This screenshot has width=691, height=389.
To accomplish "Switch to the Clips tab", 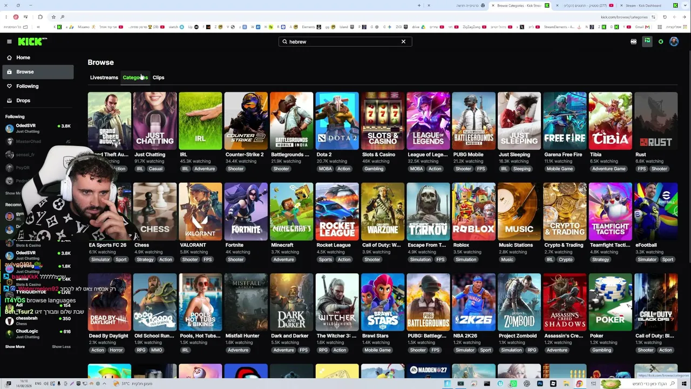I will point(158,77).
